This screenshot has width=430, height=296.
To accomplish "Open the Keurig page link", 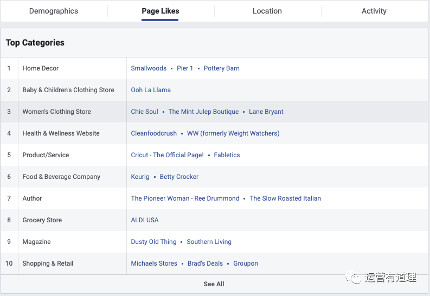I will pos(140,177).
